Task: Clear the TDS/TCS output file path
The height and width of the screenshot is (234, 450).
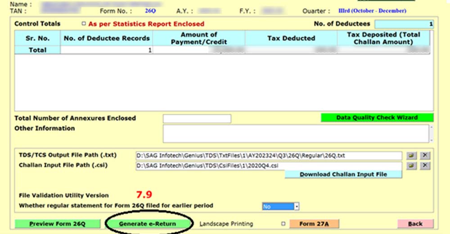Action: (425, 155)
